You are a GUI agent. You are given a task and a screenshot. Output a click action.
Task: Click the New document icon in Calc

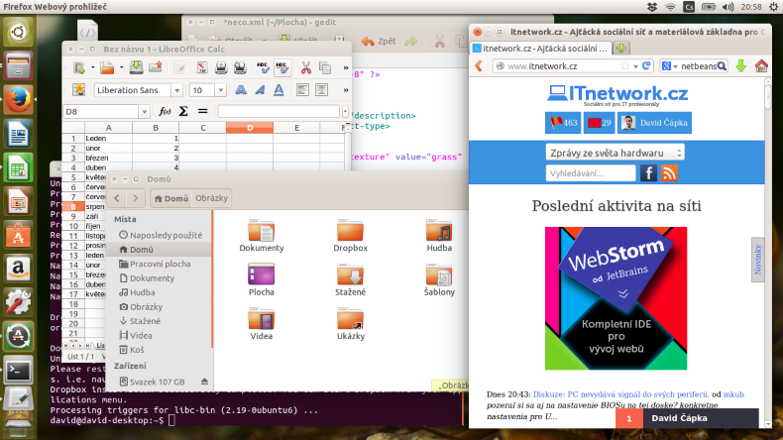(x=79, y=68)
